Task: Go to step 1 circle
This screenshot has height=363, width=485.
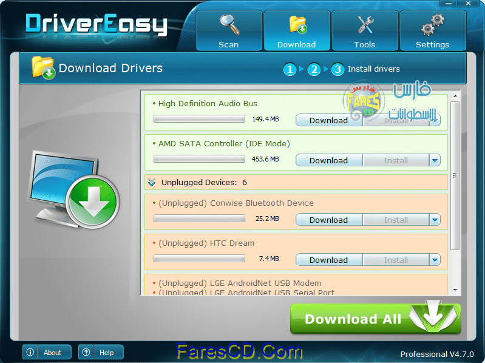Action: (290, 69)
